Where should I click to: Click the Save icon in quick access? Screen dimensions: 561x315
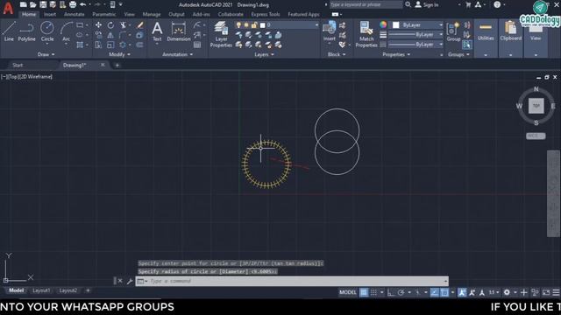pos(43,4)
